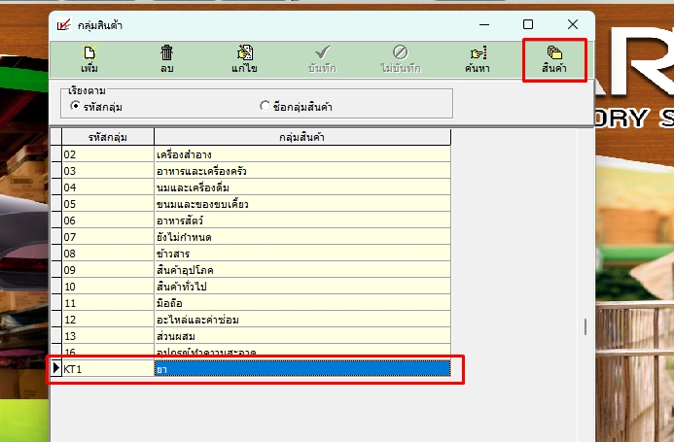The width and height of the screenshot is (674, 442).
Task: Click group code cell 02
Action: click(x=108, y=154)
